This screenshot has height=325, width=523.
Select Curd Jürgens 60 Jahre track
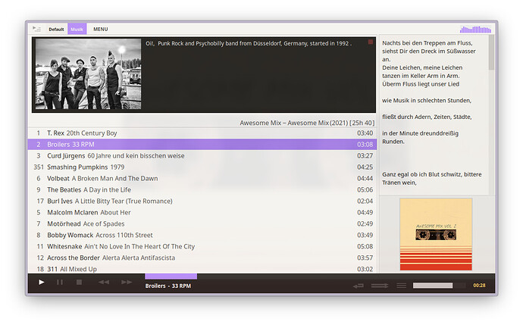point(202,155)
